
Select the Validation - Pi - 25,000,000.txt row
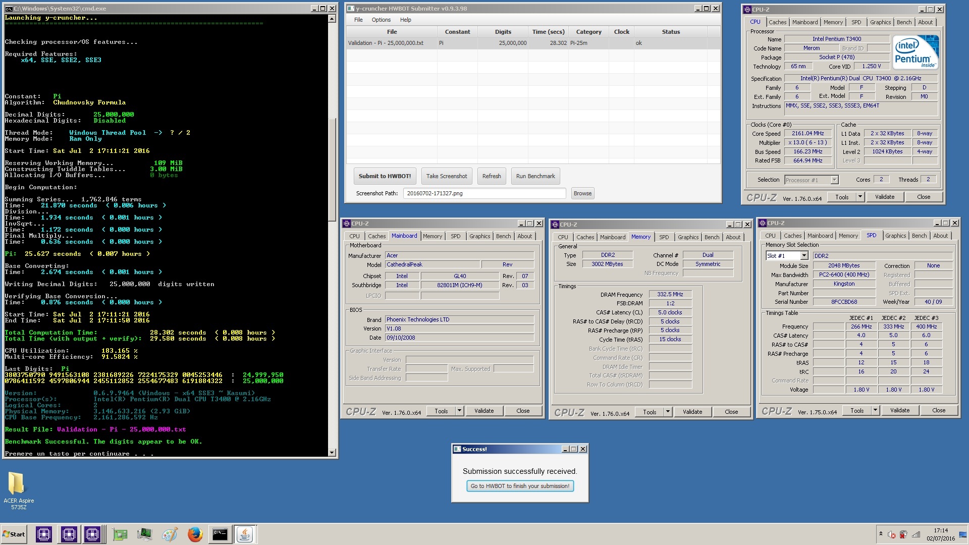click(x=533, y=43)
